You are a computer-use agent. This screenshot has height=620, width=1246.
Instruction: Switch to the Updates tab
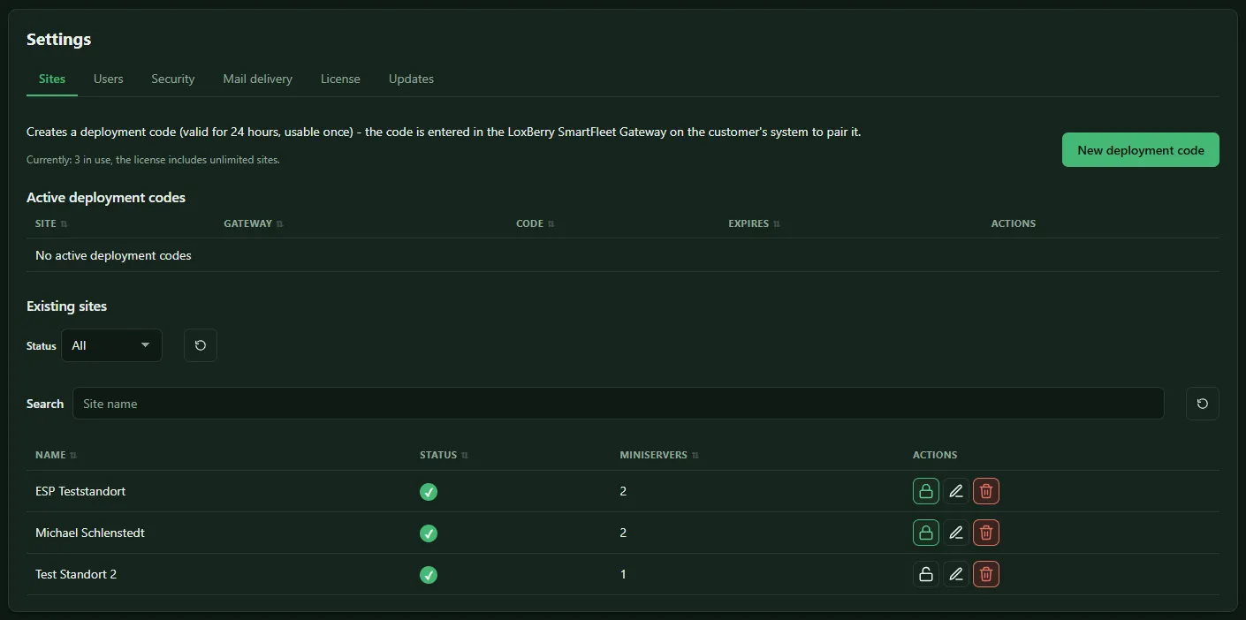click(411, 79)
